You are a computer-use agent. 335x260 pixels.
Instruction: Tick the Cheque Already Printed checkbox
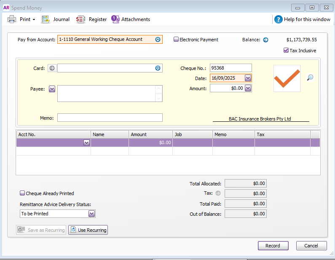pos(23,193)
